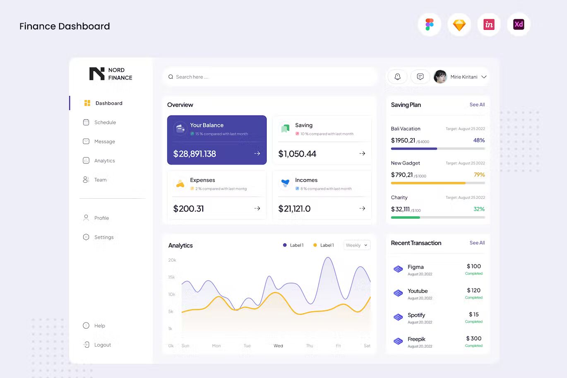Open the Schedule sidebar item

pos(105,123)
